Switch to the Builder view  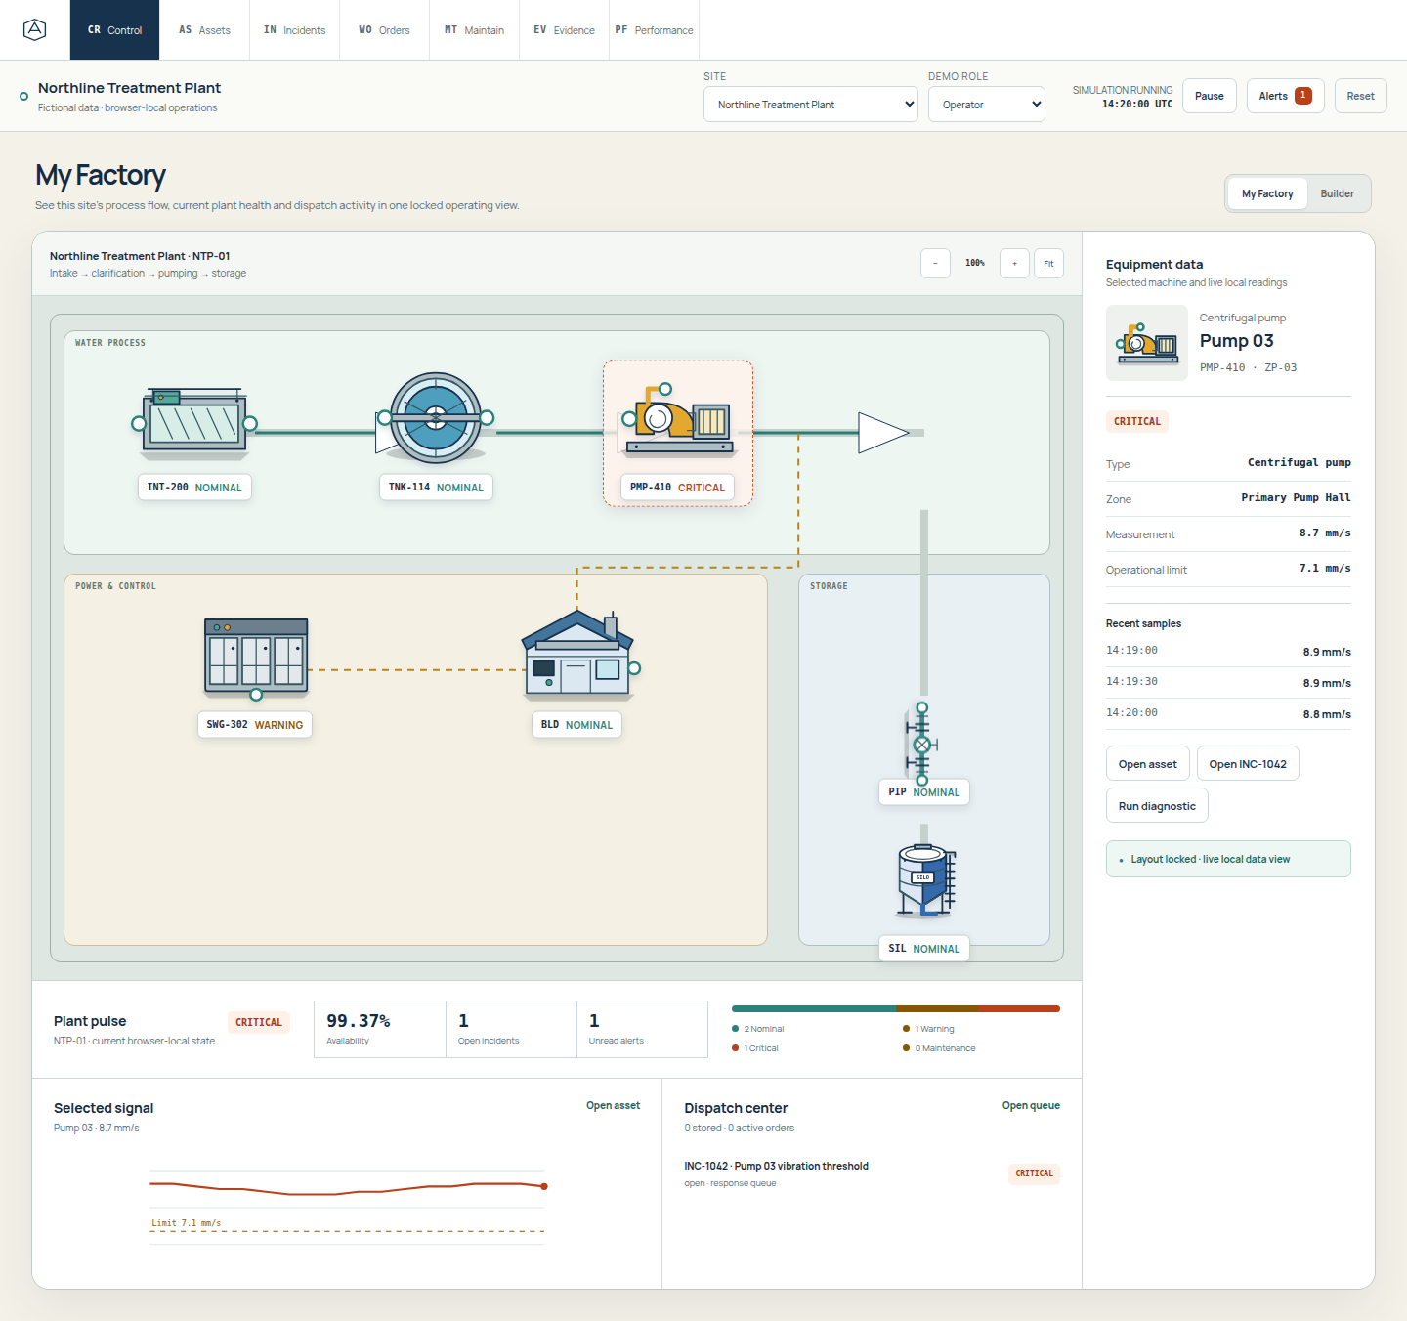tap(1338, 193)
